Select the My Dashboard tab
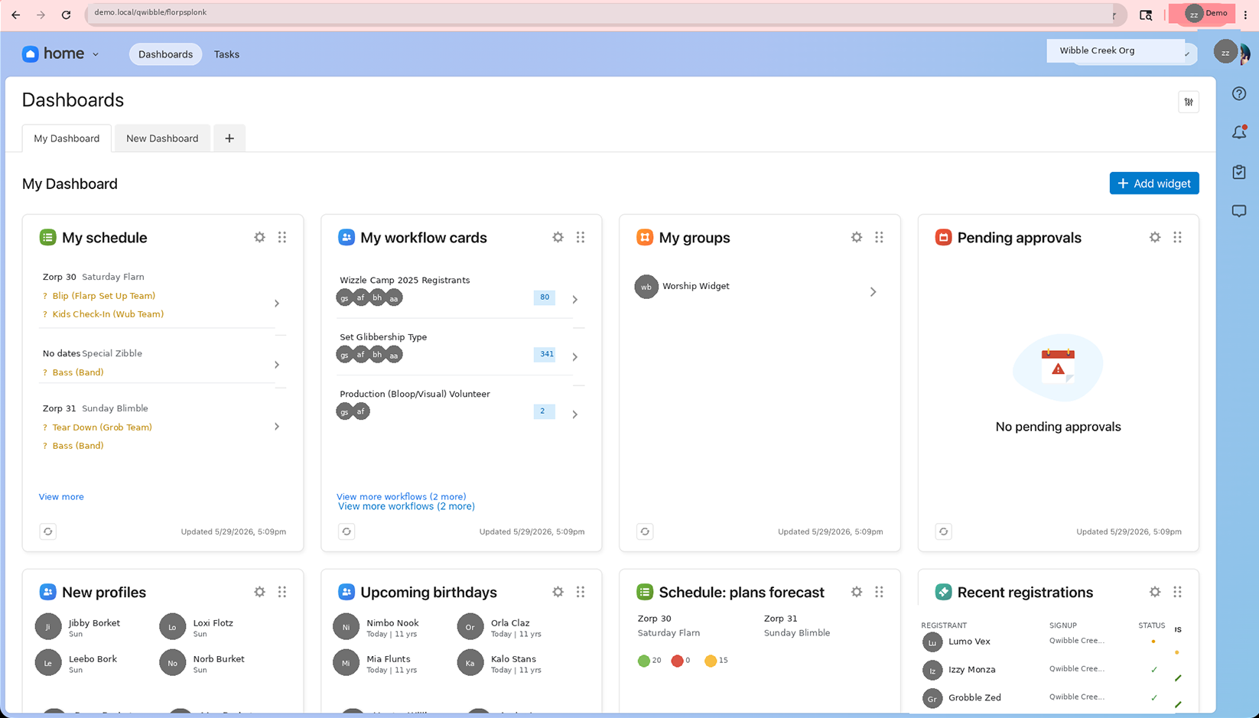 67,138
